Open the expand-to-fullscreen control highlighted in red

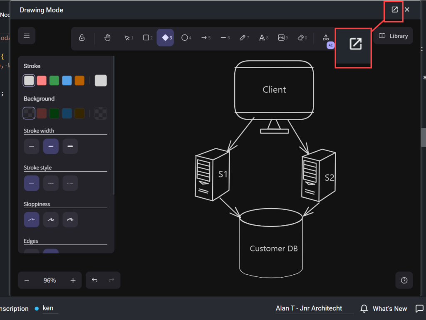pos(394,10)
